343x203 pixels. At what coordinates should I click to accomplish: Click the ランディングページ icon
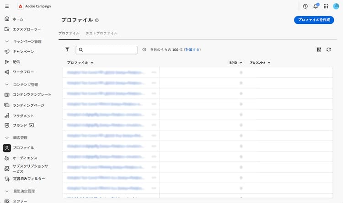[7, 105]
